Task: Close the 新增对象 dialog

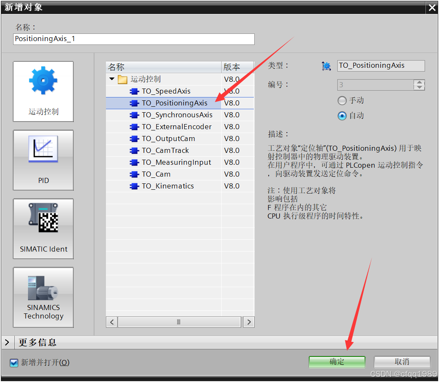Action: [432, 8]
